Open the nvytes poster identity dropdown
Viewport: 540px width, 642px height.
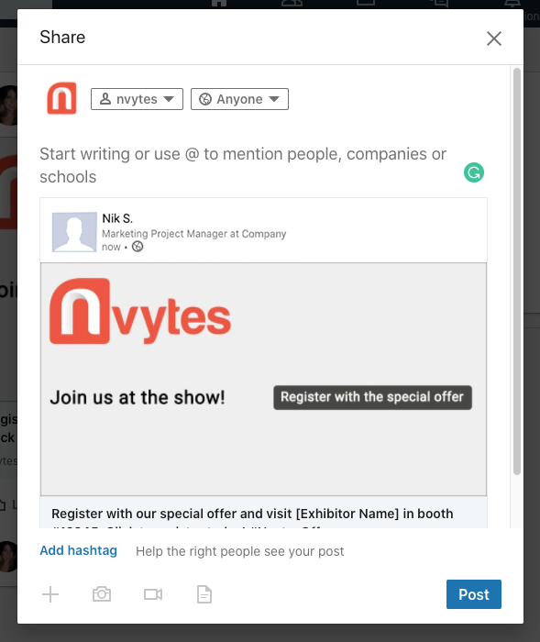[x=137, y=99]
